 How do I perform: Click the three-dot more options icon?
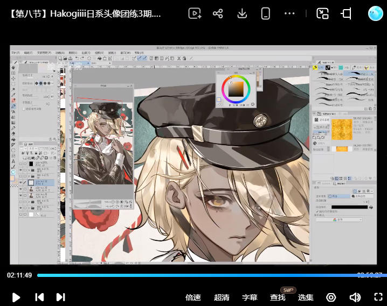click(289, 13)
